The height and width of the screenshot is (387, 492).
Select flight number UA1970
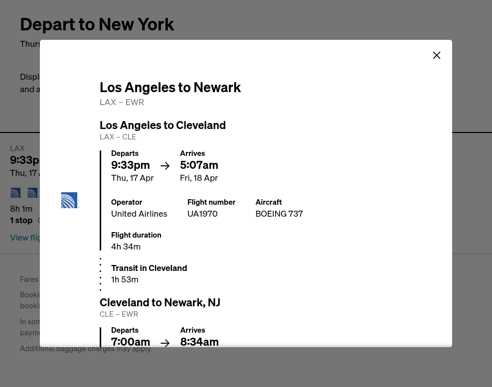(x=202, y=214)
